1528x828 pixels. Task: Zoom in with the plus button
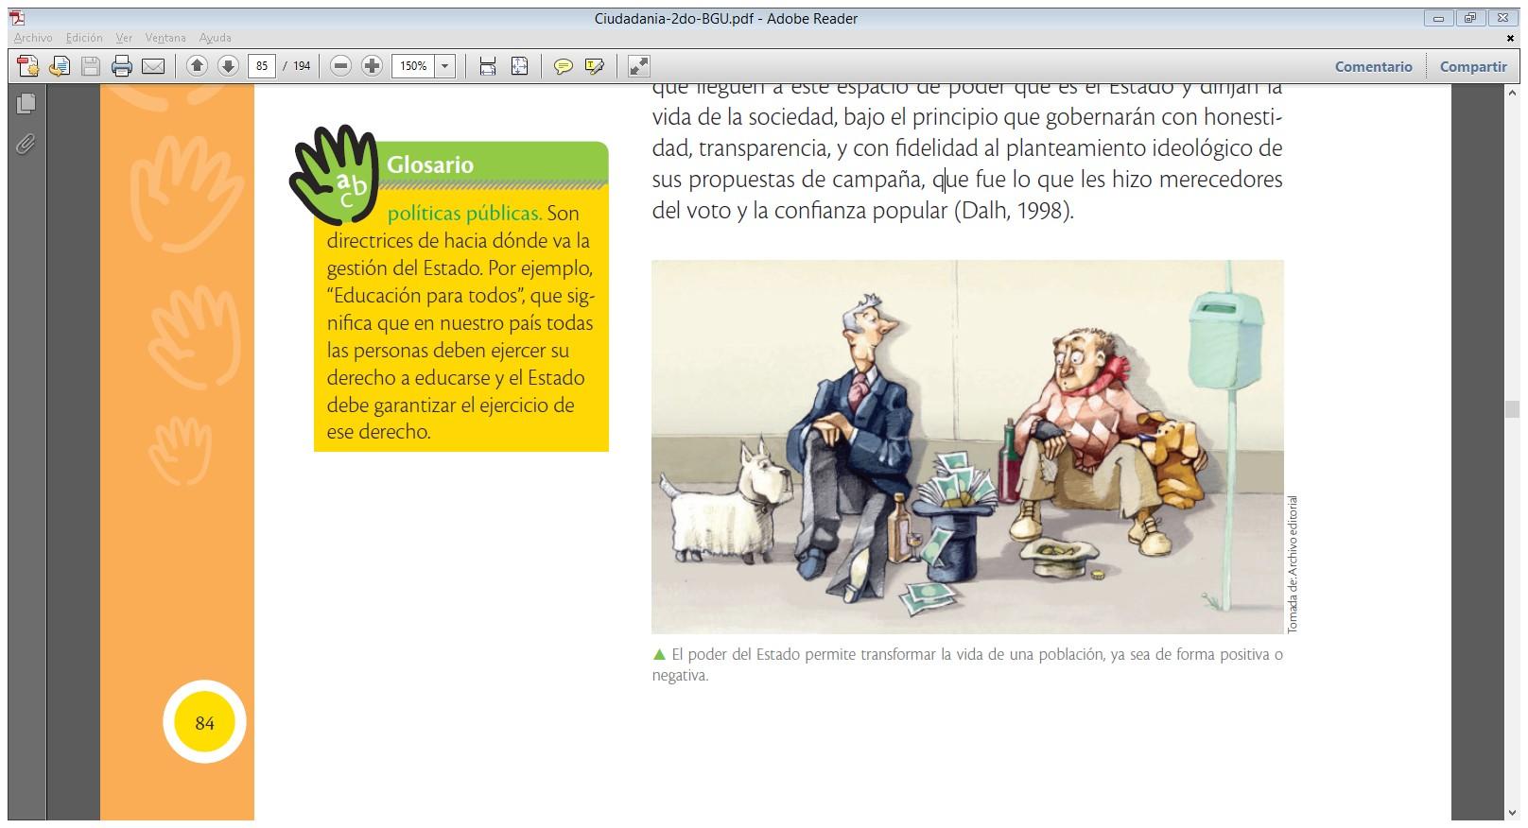click(373, 66)
